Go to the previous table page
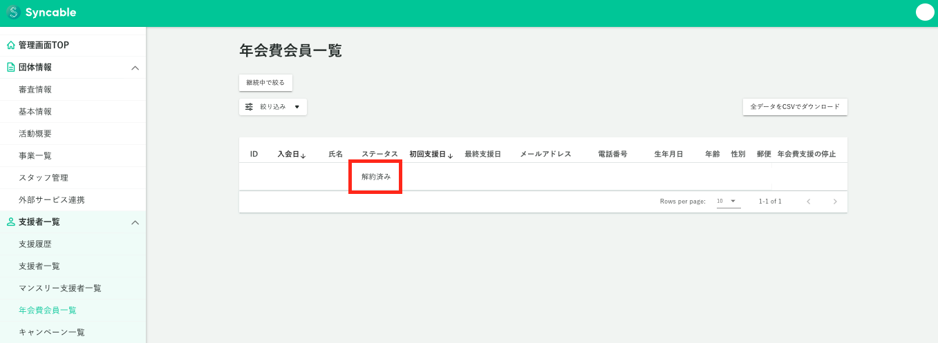The height and width of the screenshot is (343, 938). point(808,202)
